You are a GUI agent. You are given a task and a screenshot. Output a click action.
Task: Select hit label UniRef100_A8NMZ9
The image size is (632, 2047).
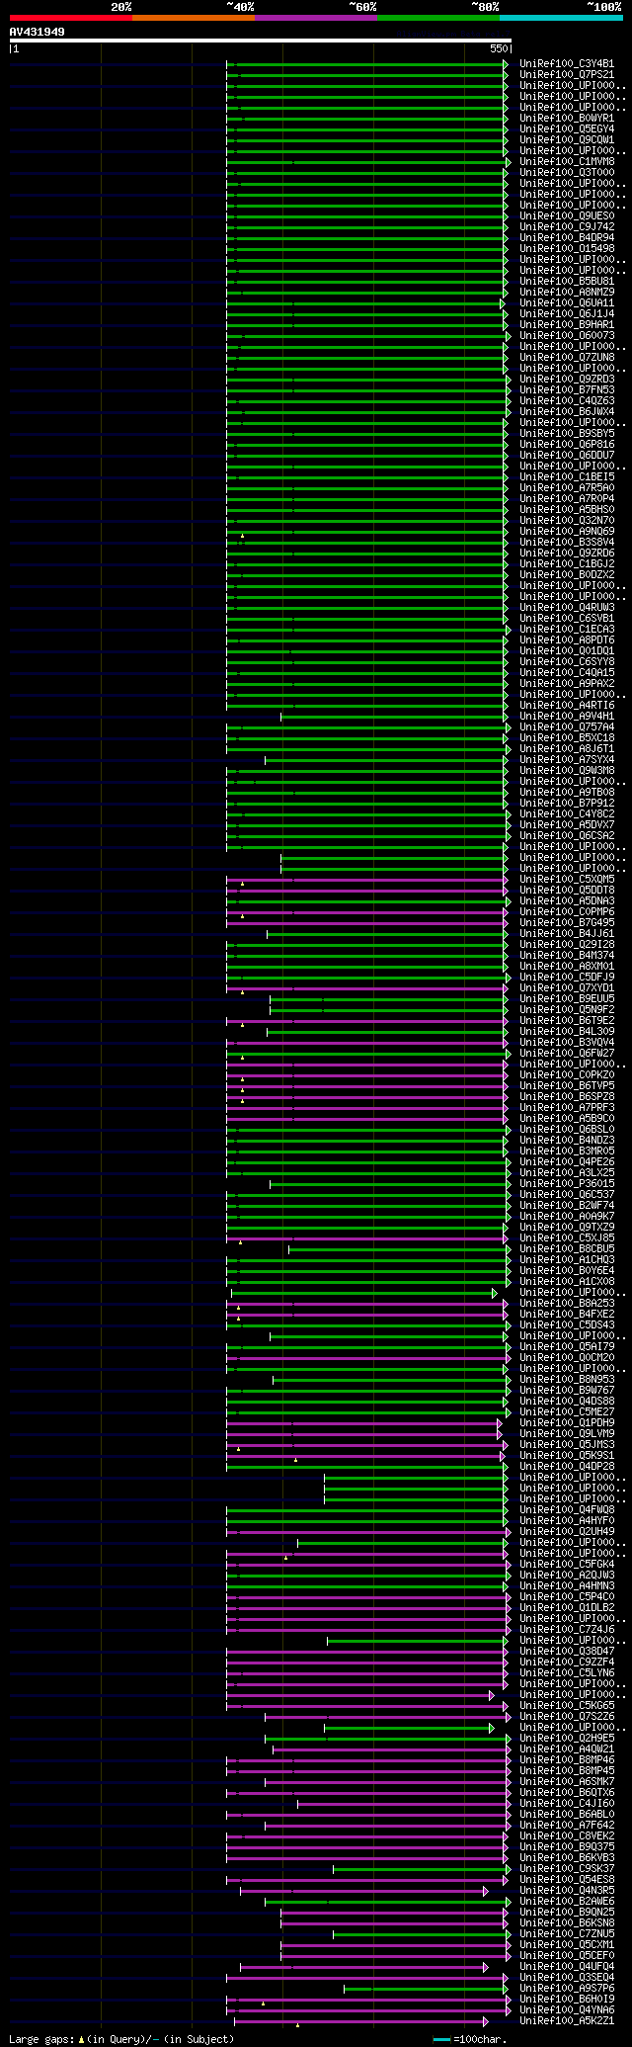567,293
